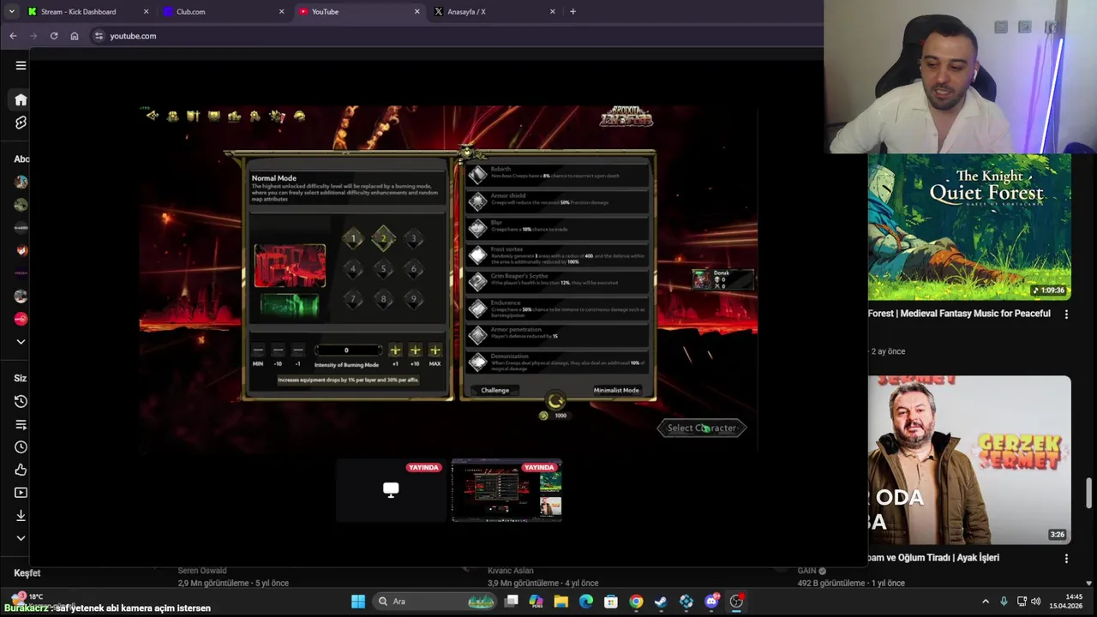Open Google Chrome from the taskbar
Viewport: 1097px width, 617px height.
(636, 602)
